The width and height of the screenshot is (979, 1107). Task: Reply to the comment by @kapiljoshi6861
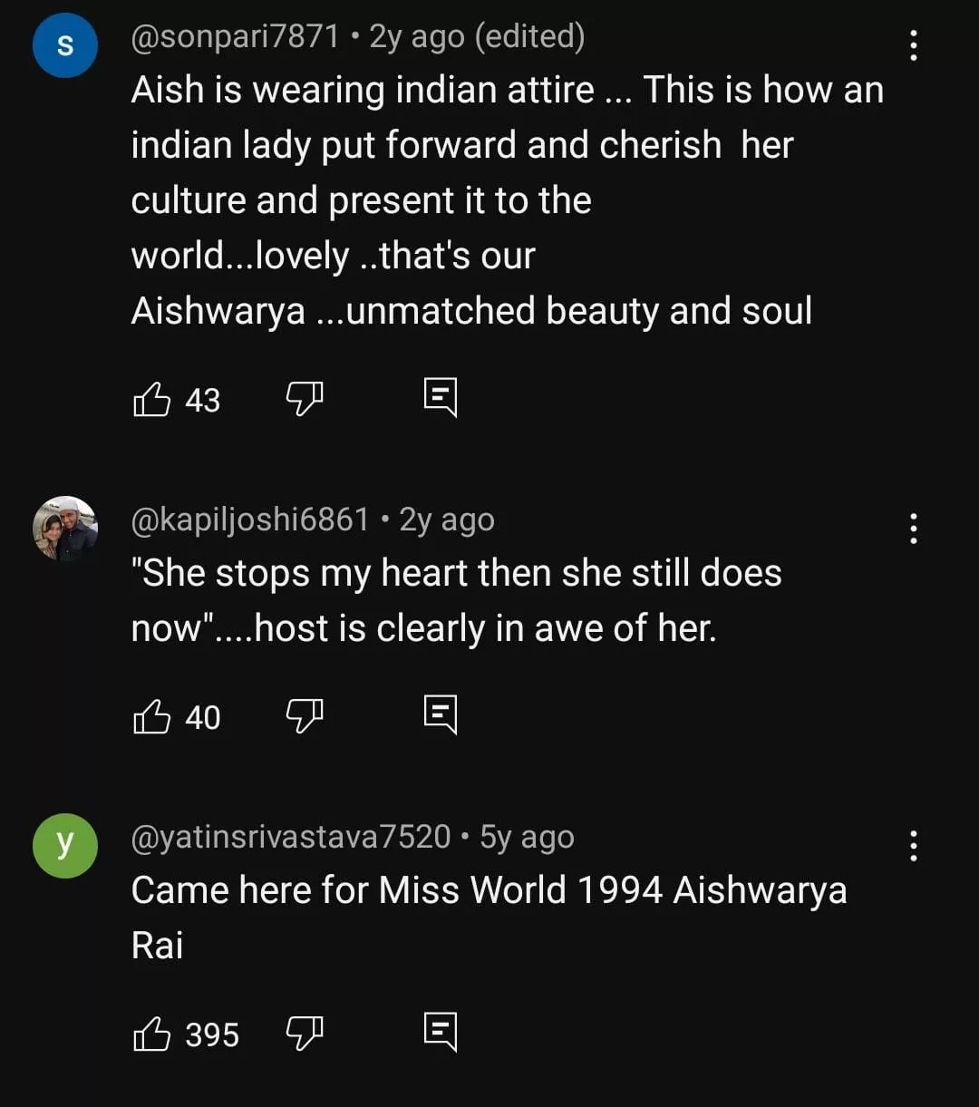pyautogui.click(x=441, y=715)
